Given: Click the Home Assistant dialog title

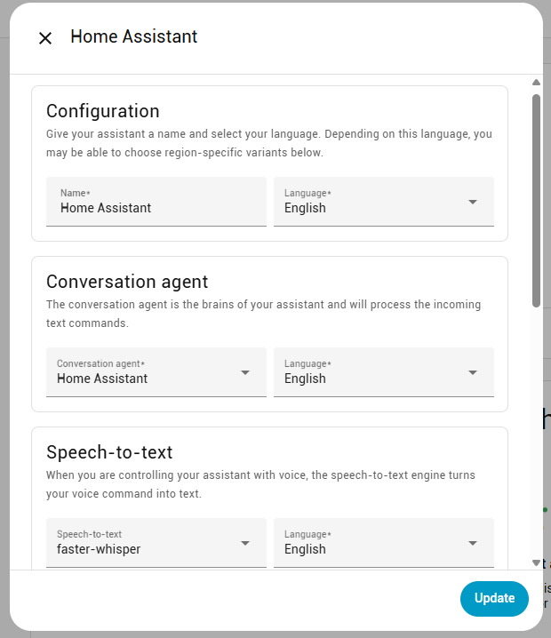Looking at the screenshot, I should [134, 36].
